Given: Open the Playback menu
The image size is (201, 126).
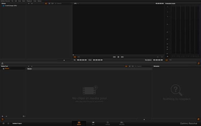Looking at the screenshot, I should click(x=29, y=1).
